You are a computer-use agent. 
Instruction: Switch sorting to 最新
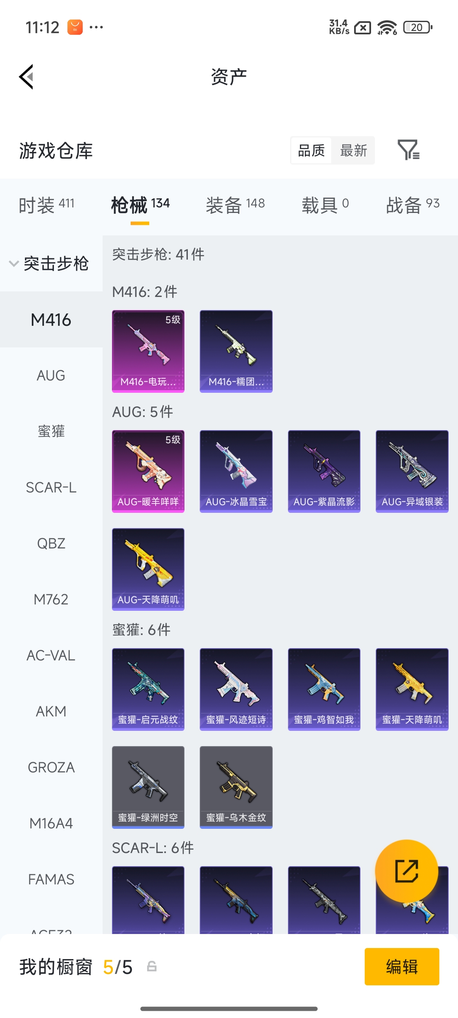[x=354, y=150]
